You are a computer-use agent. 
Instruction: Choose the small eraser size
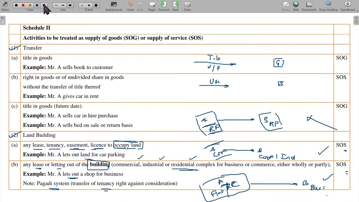pos(82,5)
